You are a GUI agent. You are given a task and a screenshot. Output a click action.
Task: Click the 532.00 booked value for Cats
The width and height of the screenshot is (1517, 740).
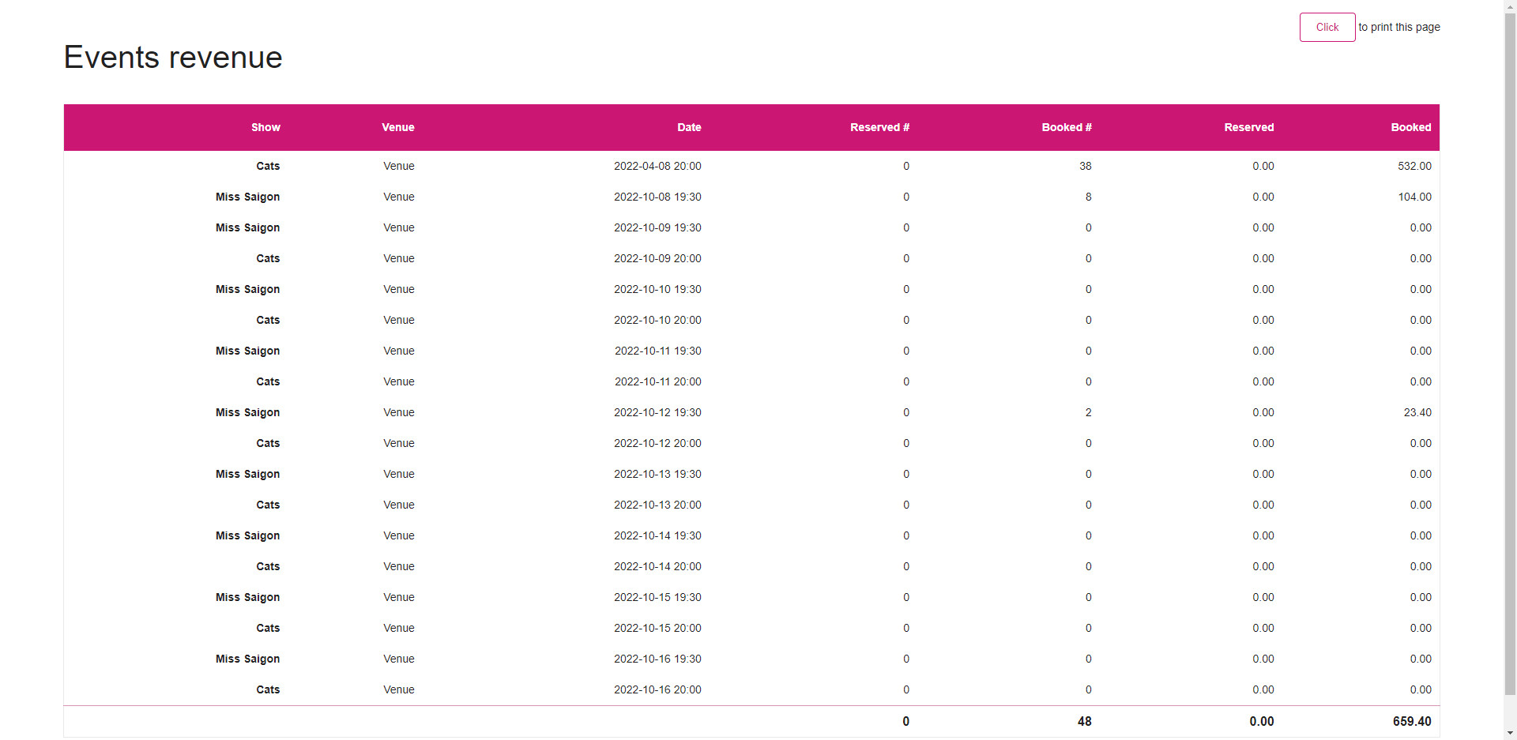point(1413,166)
